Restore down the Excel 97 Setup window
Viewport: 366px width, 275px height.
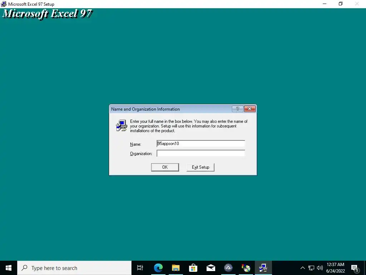pyautogui.click(x=341, y=4)
